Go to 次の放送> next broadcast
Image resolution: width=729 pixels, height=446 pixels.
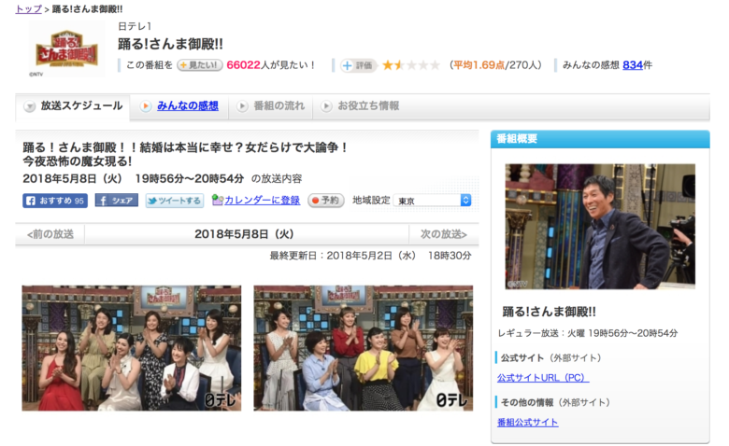click(444, 234)
